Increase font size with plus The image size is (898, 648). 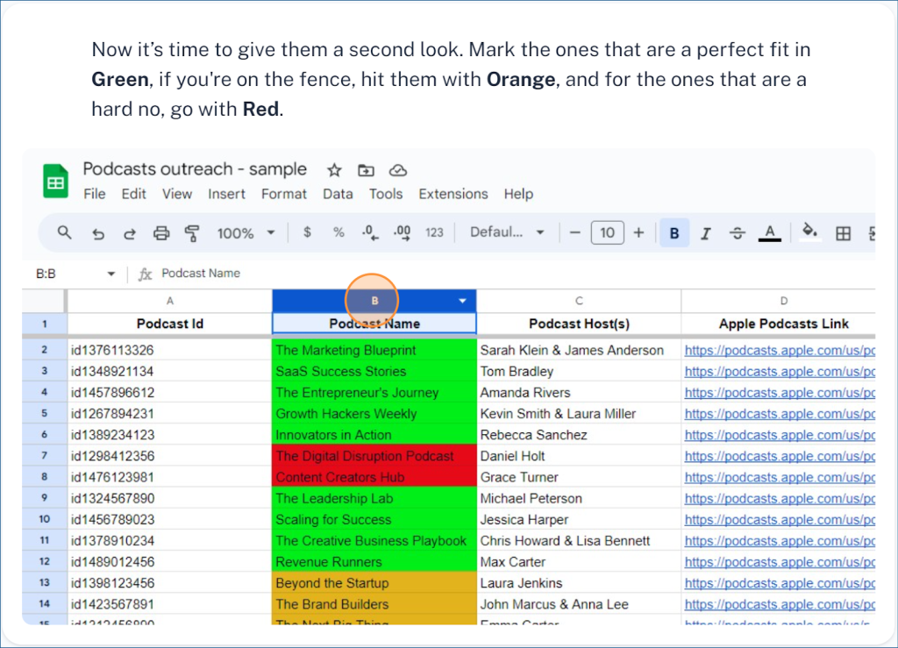pyautogui.click(x=638, y=232)
